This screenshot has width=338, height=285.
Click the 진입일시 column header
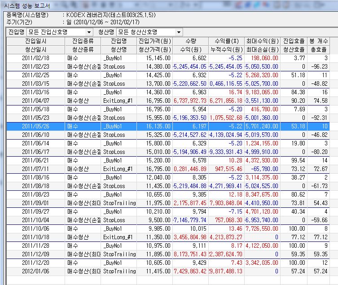coord(36,41)
